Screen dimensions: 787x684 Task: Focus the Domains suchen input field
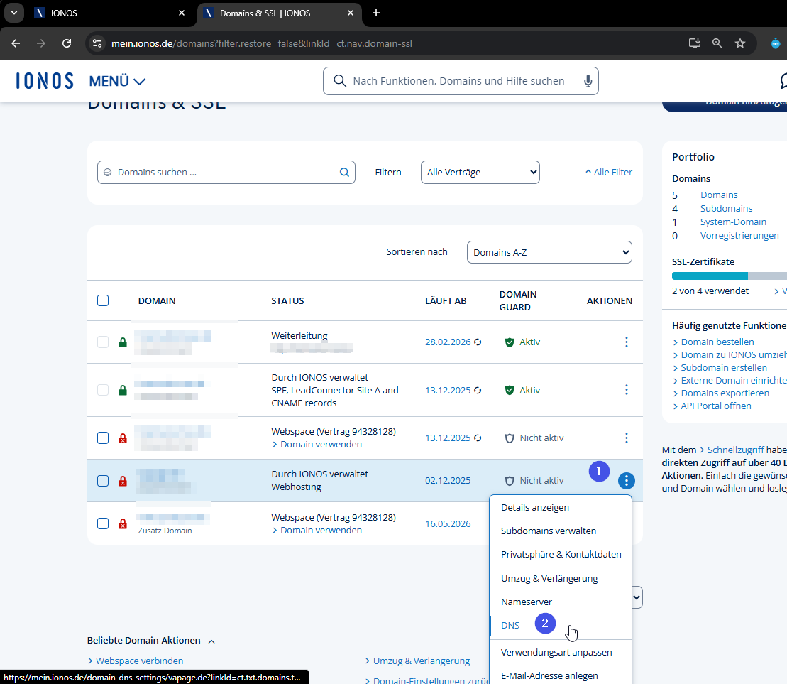tap(226, 173)
